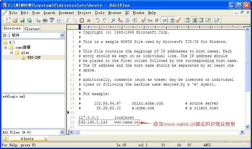252x149 pixels.
Task: Toggle the Hex Viewer Hx icon
Action: coord(150,20)
